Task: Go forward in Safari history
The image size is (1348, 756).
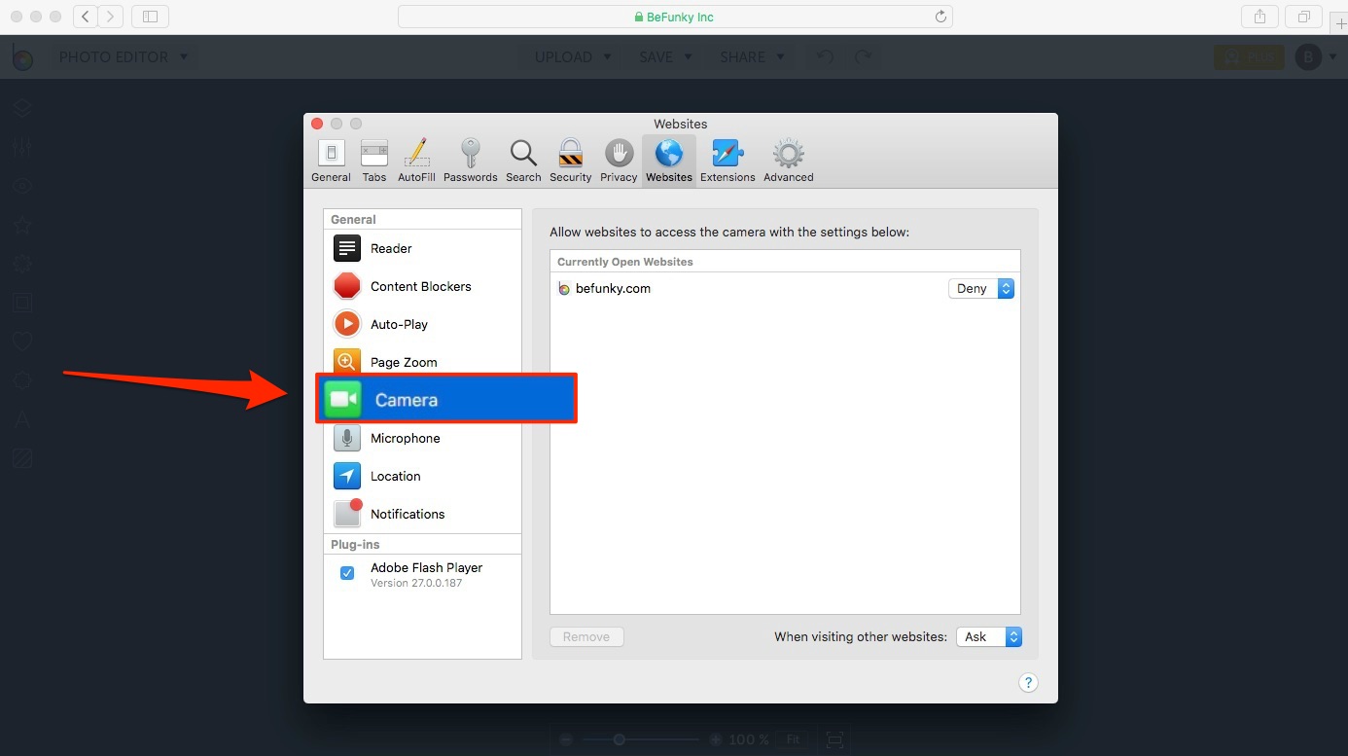Action: click(x=111, y=17)
